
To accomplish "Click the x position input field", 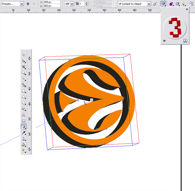I will click(x=52, y=2).
